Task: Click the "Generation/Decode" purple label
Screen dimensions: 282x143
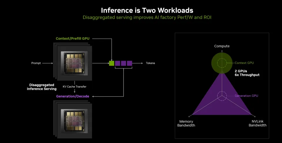Action: pos(73,96)
